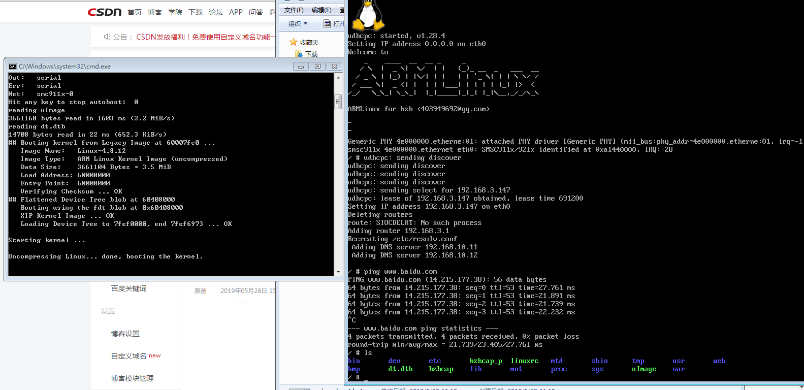Click the cmd.exe title bar icon

(x=13, y=67)
